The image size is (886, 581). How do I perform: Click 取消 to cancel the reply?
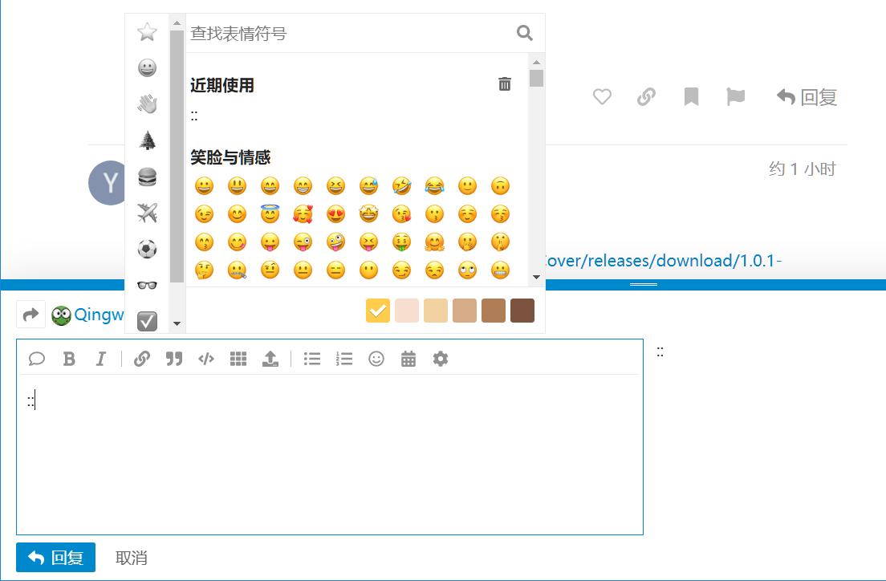pos(132,558)
